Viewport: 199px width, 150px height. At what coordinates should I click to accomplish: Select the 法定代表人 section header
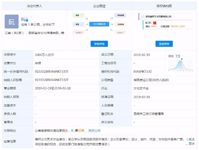(x=34, y=6)
